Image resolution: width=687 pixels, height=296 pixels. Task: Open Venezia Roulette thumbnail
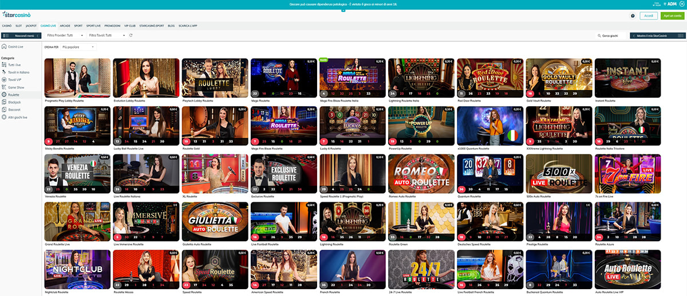click(x=78, y=174)
